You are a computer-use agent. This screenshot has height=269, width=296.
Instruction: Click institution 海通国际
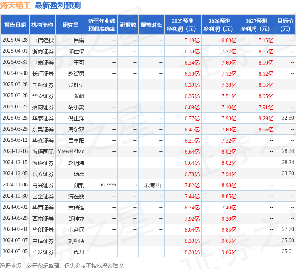point(43,152)
